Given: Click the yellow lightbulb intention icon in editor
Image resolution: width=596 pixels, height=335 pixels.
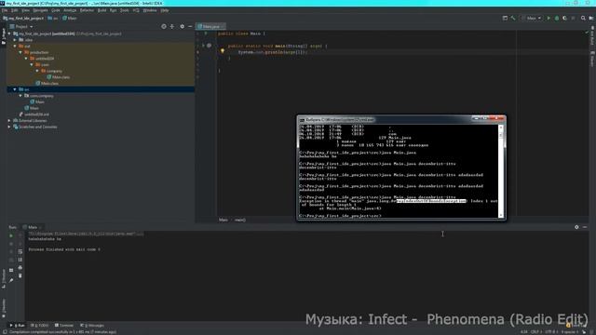Looking at the screenshot, I should (x=223, y=51).
